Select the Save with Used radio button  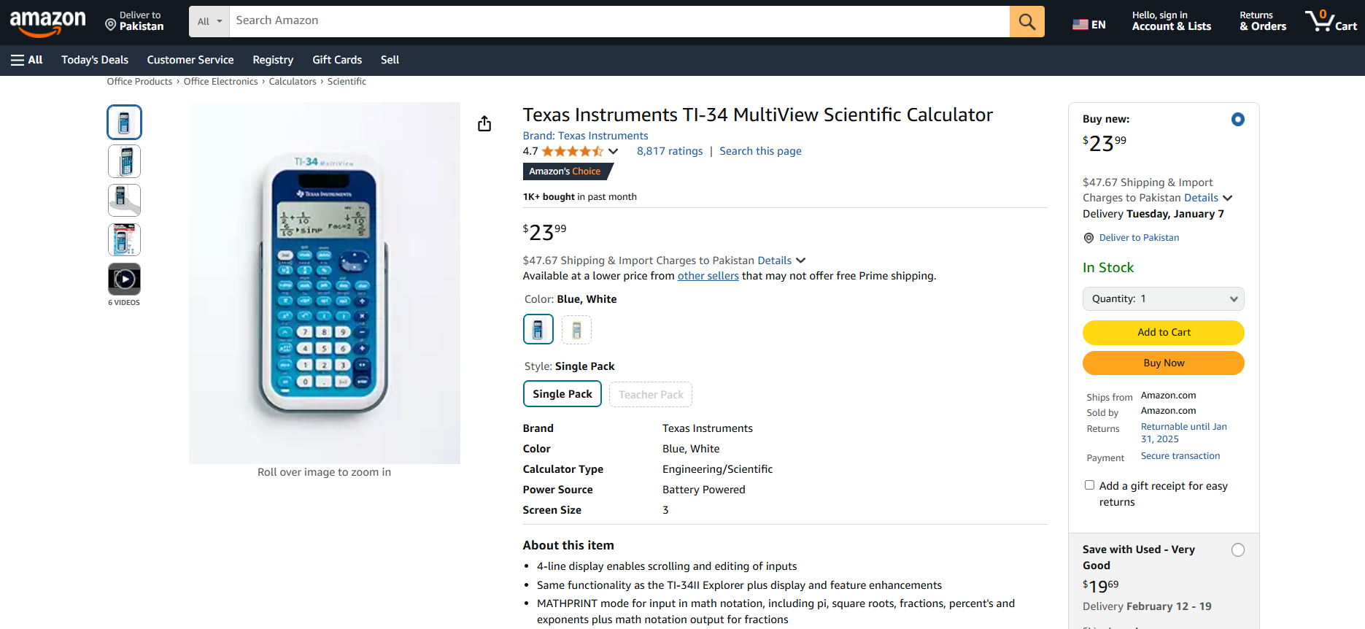point(1238,550)
